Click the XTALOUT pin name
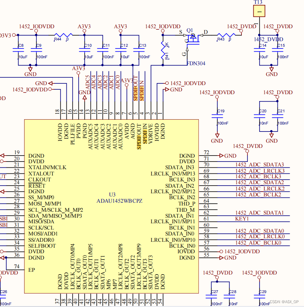This screenshot has width=304, height=307. pyautogui.click(x=41, y=174)
